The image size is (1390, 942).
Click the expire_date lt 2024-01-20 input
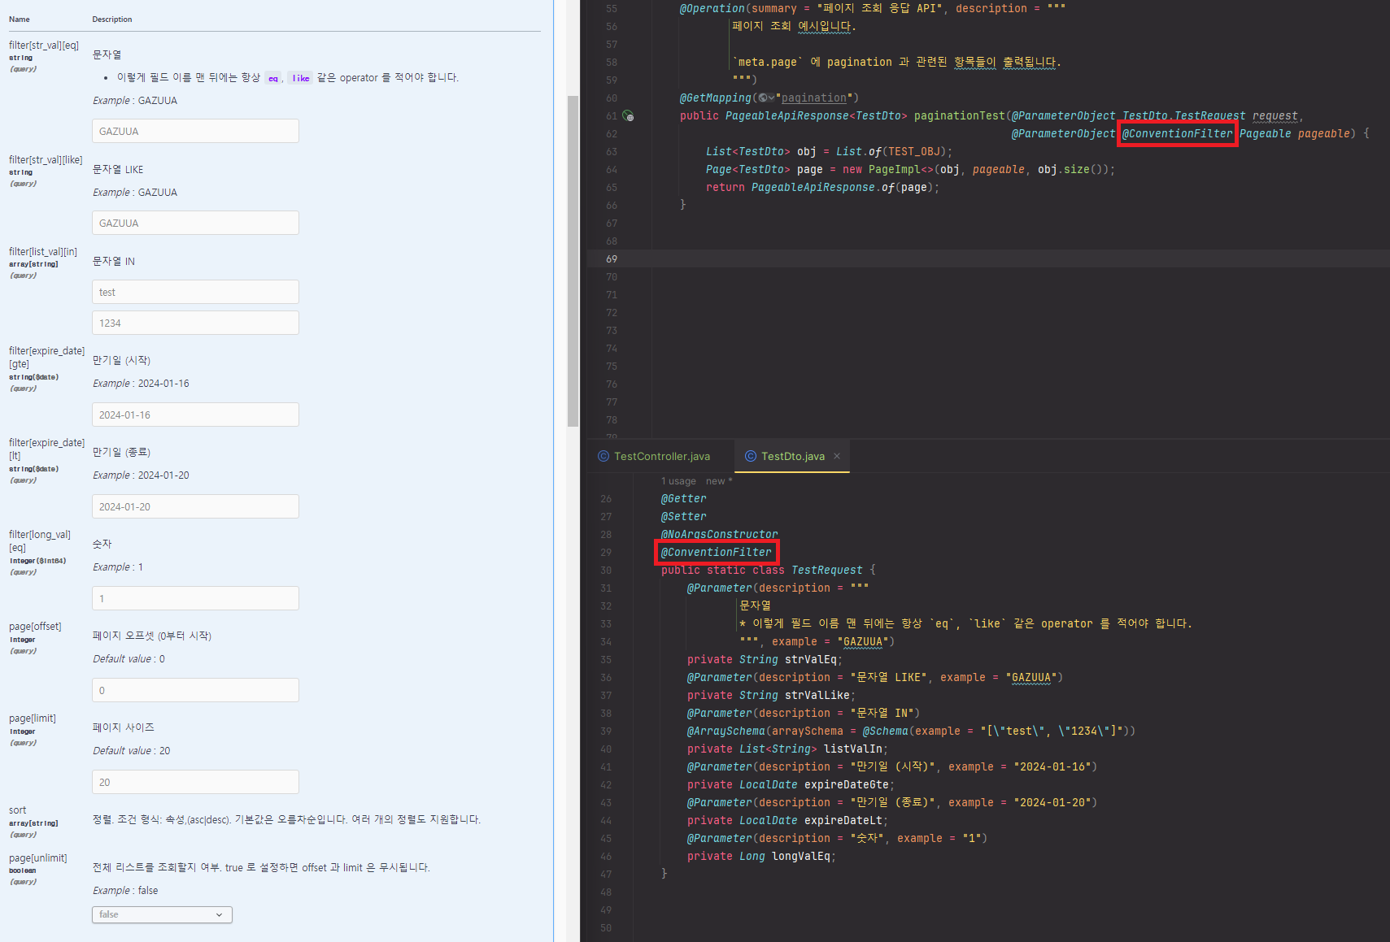[195, 506]
